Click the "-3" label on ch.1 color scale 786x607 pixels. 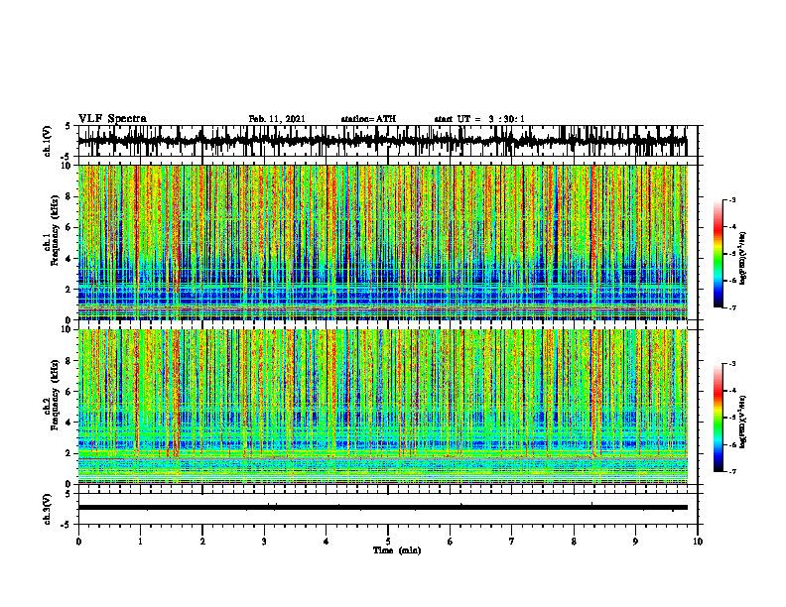click(731, 199)
